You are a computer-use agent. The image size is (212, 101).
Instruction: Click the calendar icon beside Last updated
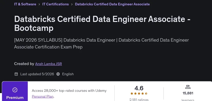pos(16,74)
